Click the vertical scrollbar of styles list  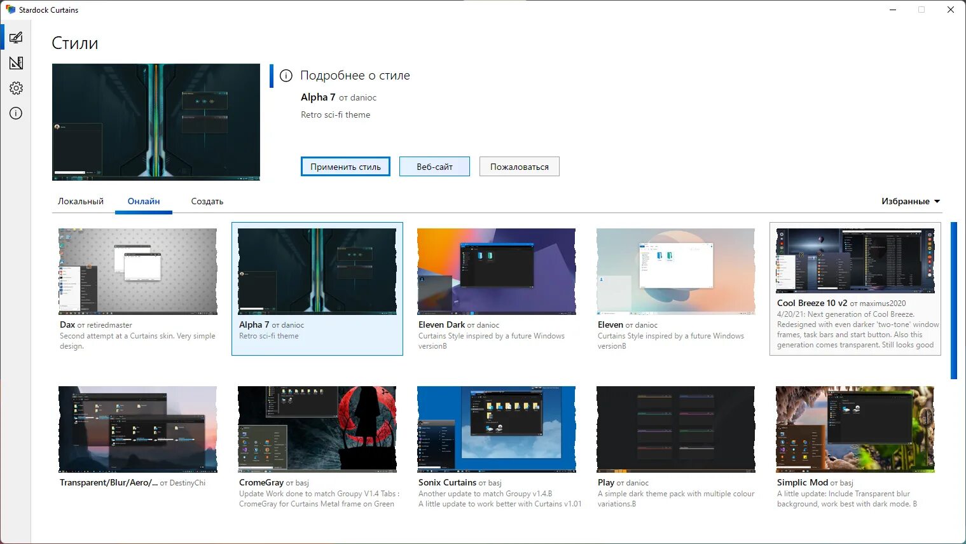click(953, 300)
